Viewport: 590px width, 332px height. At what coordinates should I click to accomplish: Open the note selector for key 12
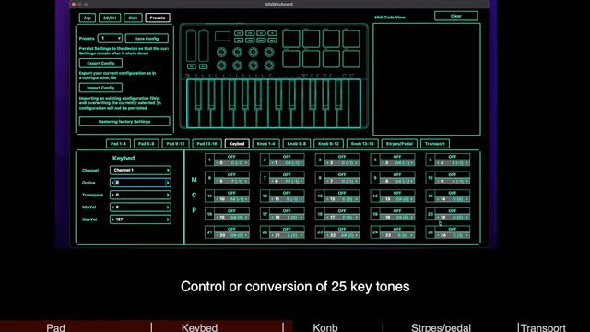(x=287, y=199)
